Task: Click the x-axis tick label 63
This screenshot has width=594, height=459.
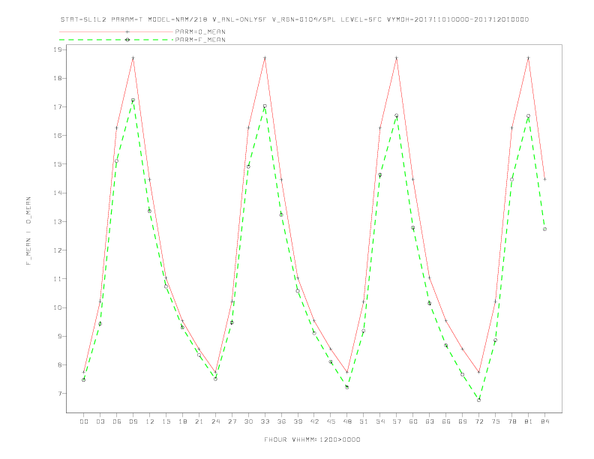Action: coord(430,421)
